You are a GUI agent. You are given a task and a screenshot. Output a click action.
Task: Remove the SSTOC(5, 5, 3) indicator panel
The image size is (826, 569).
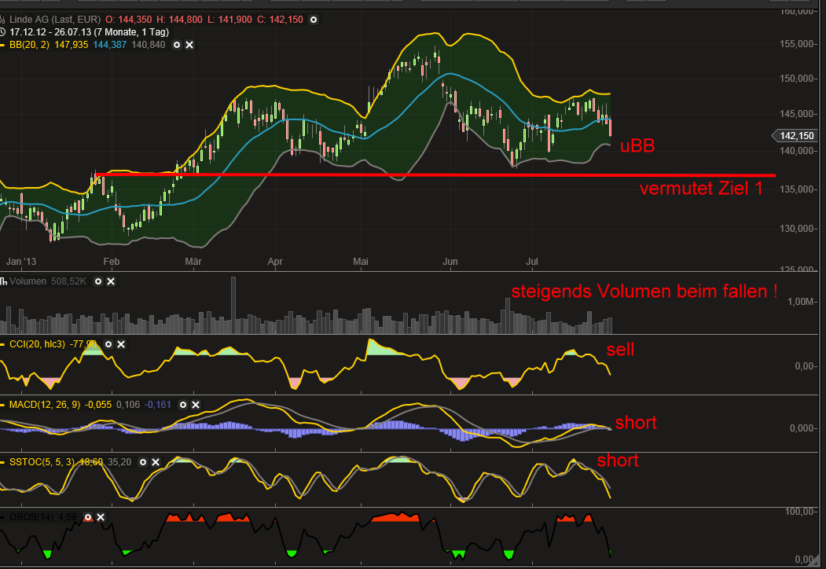click(156, 462)
